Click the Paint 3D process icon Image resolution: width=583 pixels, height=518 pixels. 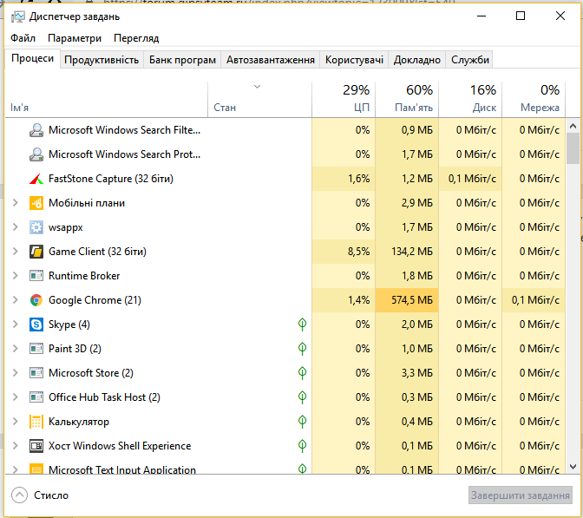coord(36,349)
